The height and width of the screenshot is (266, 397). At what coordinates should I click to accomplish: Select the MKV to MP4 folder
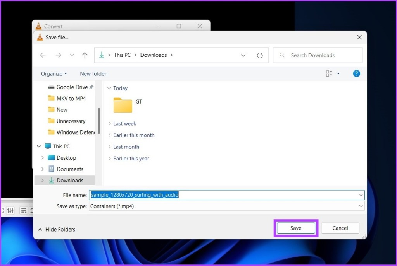pos(67,99)
